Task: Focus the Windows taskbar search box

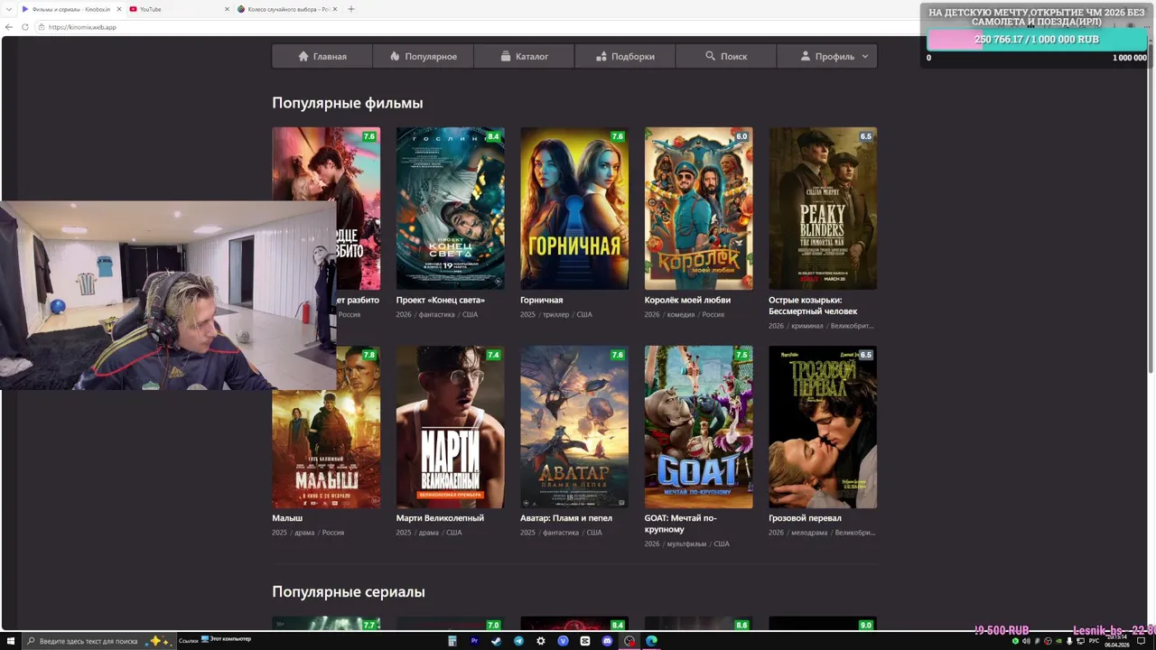Action: [98, 641]
